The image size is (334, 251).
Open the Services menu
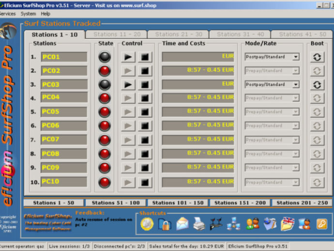(x=7, y=14)
